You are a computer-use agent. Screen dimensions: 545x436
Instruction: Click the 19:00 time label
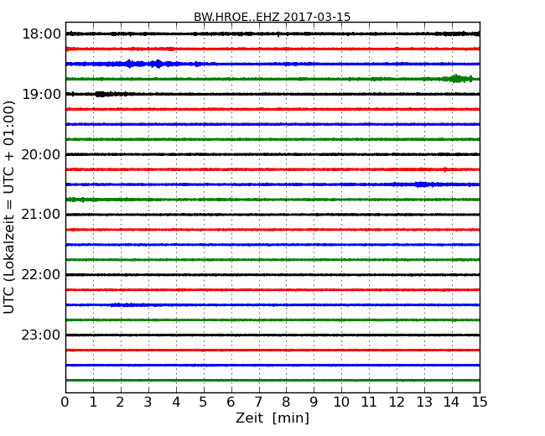pyautogui.click(x=41, y=94)
